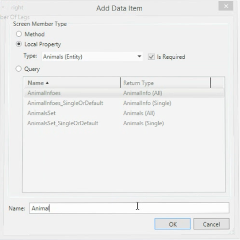240x240 pixels.
Task: Select AnimalsSet_SingleOrDefault row
Action: [x=124, y=123]
